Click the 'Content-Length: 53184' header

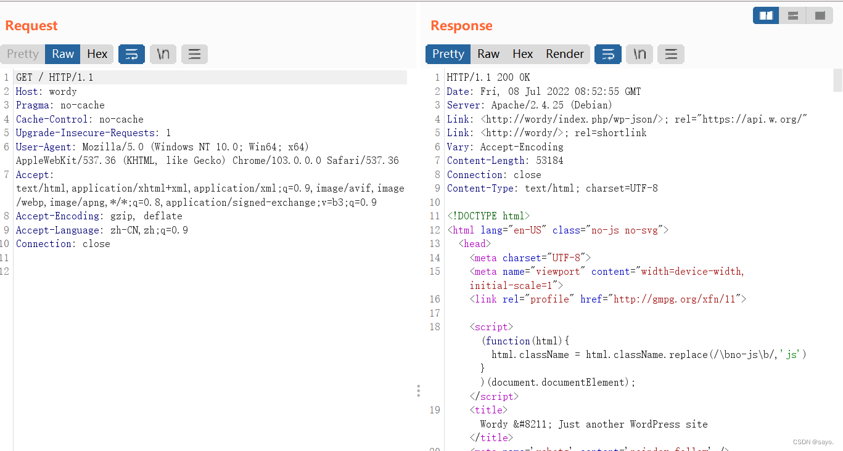pyautogui.click(x=505, y=160)
